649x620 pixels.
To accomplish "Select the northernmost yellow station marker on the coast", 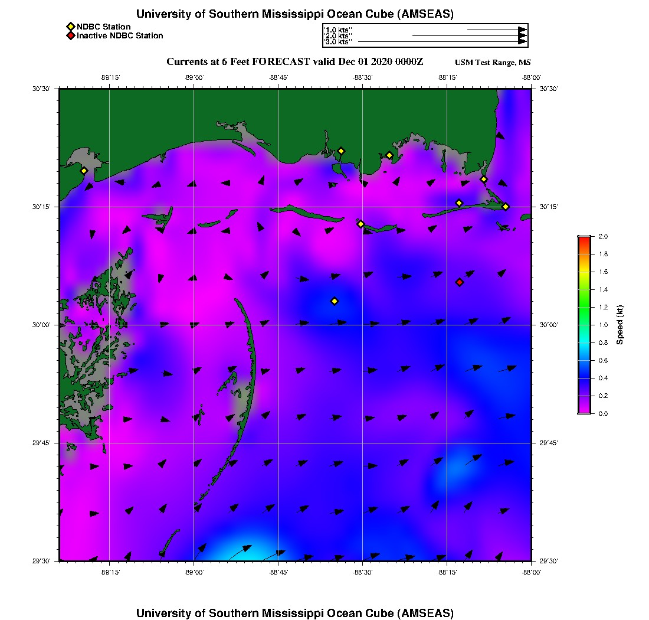I will tap(341, 151).
